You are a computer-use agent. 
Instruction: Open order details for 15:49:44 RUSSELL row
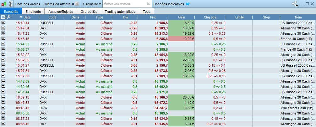3,23
